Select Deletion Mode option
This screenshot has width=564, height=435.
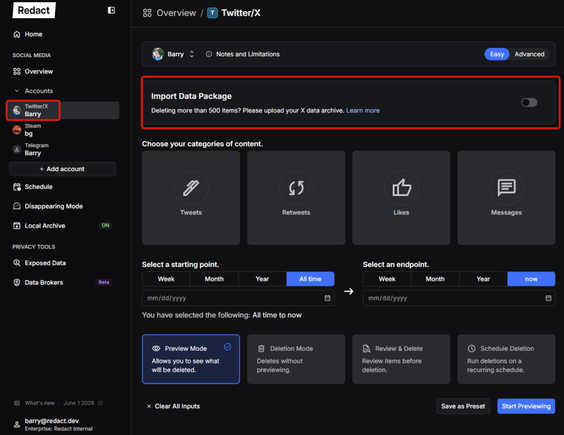tap(296, 359)
